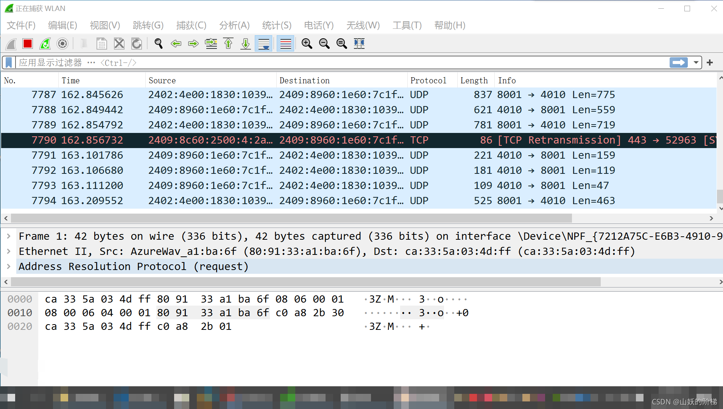Jump to the first packet

(x=228, y=44)
